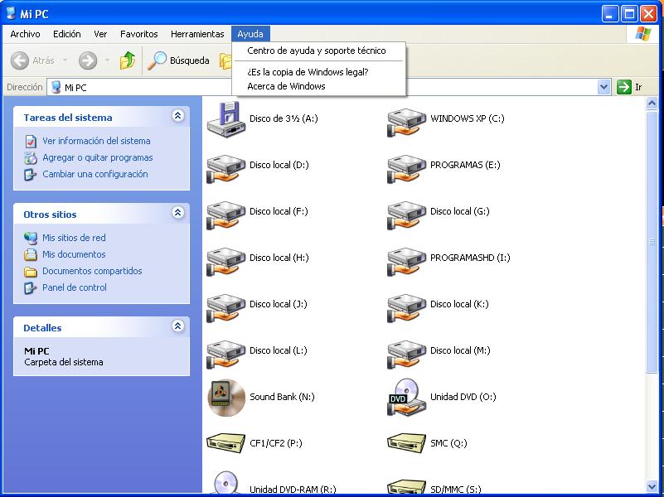Click the green Ir go arrow
The height and width of the screenshot is (497, 664).
click(624, 87)
